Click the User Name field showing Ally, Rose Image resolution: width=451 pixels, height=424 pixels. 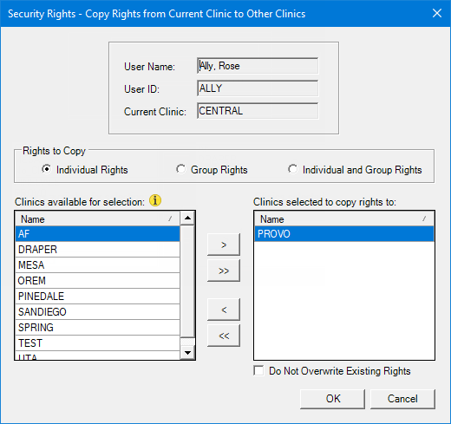pos(258,66)
